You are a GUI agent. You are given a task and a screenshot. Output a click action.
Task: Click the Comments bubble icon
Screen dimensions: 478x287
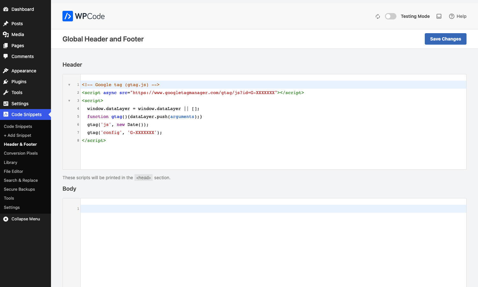(6, 56)
